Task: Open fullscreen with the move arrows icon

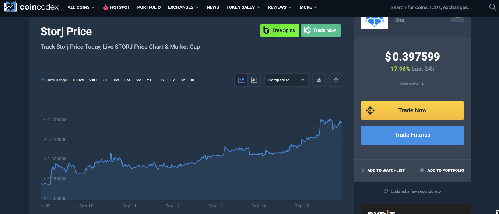Action: tap(335, 80)
